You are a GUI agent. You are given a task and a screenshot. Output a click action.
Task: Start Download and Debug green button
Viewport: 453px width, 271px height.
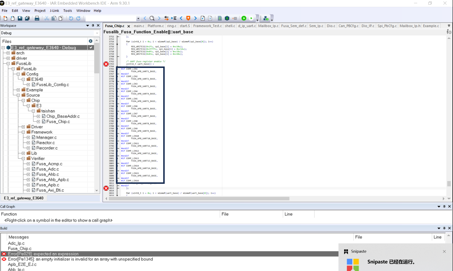(244, 19)
